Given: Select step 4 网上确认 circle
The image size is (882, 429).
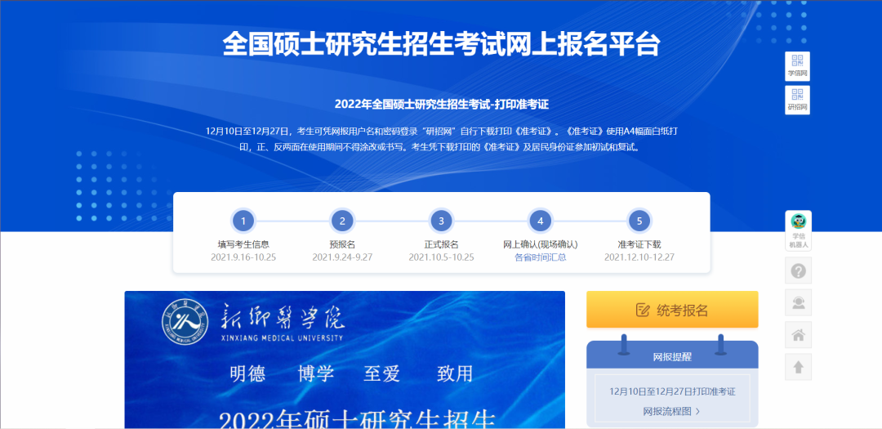Looking at the screenshot, I should pyautogui.click(x=540, y=221).
